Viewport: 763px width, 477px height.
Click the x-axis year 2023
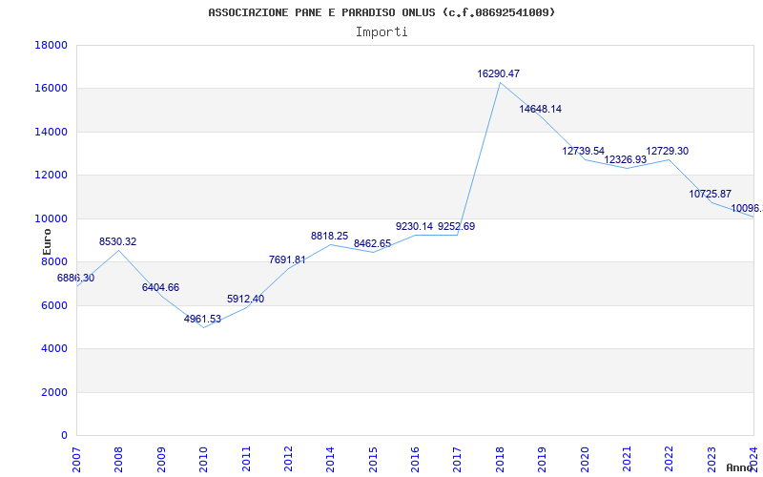[711, 459]
